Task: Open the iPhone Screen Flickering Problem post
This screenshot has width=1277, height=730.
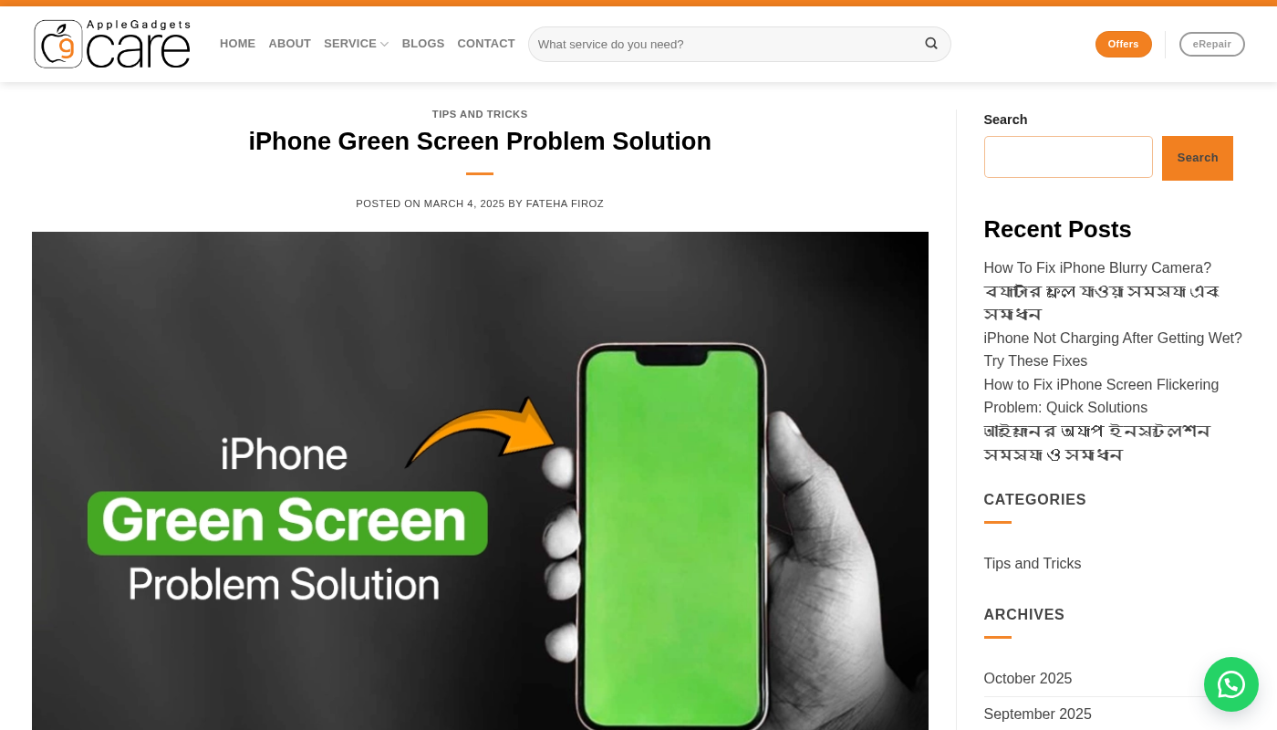Action: tap(1101, 396)
